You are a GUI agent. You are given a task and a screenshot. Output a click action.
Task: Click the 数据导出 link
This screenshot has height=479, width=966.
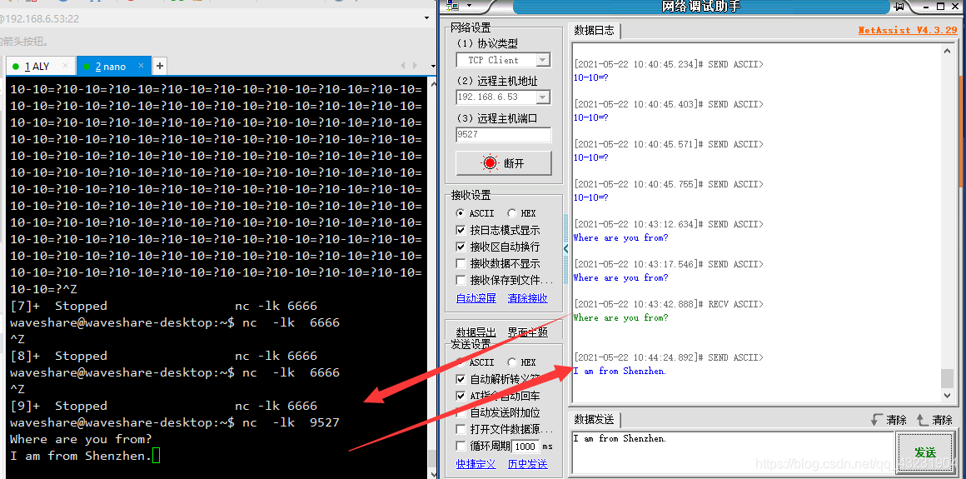coord(476,332)
